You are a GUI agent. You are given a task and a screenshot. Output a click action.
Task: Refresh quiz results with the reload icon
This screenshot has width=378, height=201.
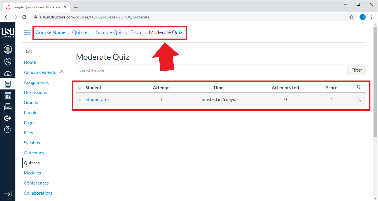(x=359, y=87)
